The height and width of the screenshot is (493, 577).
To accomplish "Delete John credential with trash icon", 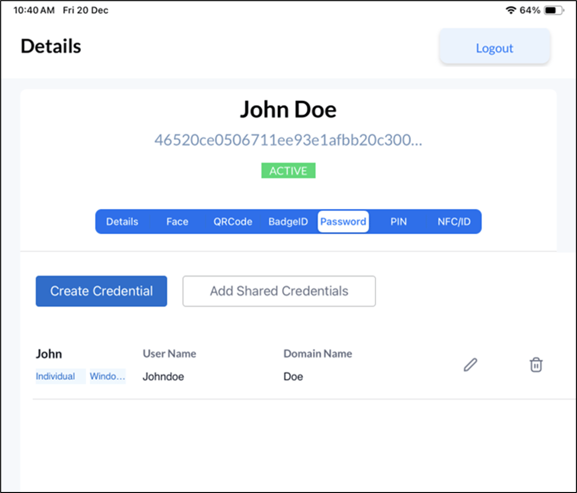I will coord(536,364).
